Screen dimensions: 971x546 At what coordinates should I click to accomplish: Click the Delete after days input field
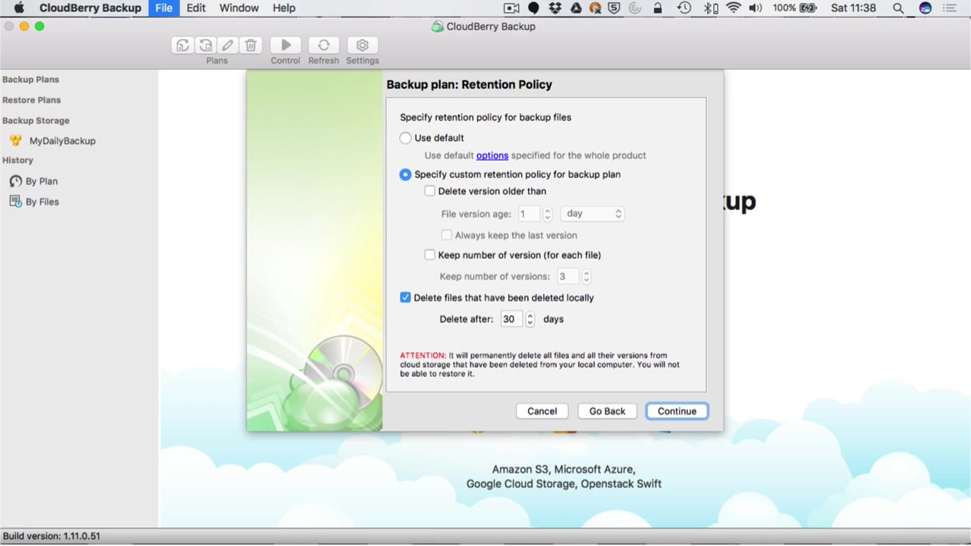[x=512, y=319]
